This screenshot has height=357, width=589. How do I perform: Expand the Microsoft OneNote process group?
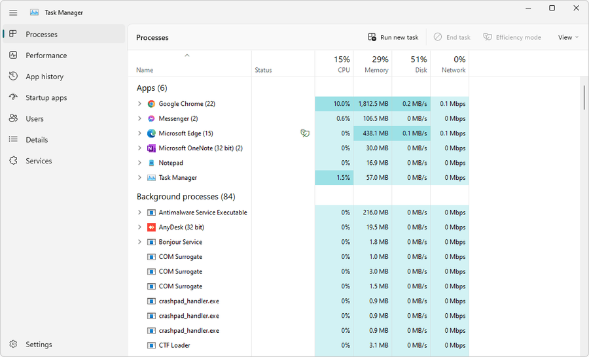[139, 148]
